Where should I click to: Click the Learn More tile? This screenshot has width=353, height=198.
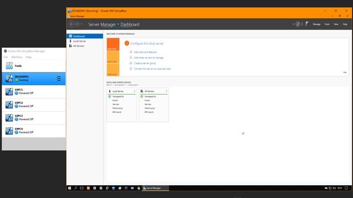[113, 70]
